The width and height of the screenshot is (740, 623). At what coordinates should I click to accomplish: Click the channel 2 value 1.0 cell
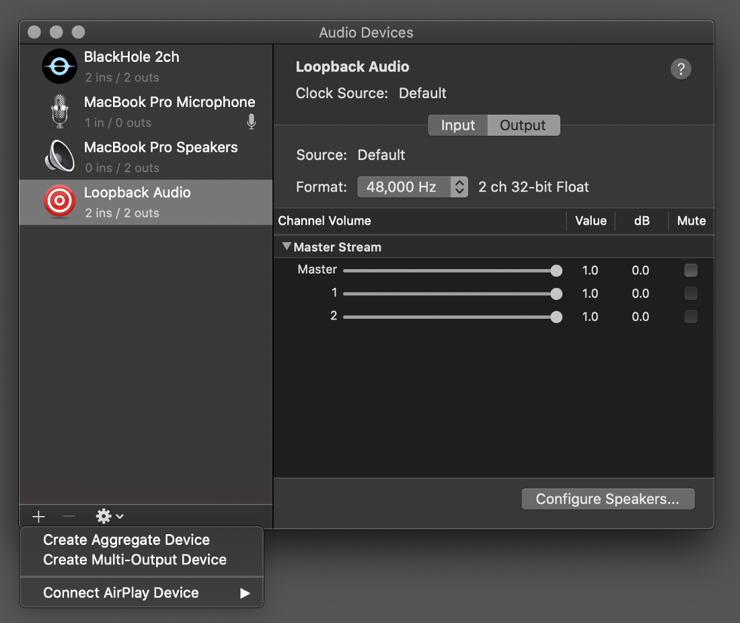(x=590, y=317)
